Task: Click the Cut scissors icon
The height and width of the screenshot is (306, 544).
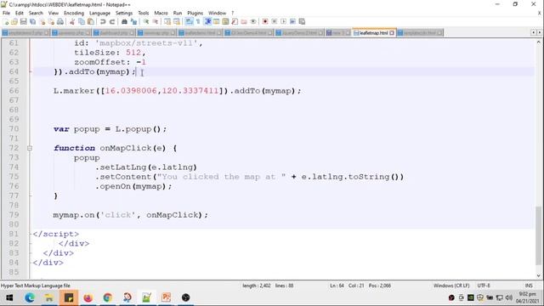Action: coord(72,21)
